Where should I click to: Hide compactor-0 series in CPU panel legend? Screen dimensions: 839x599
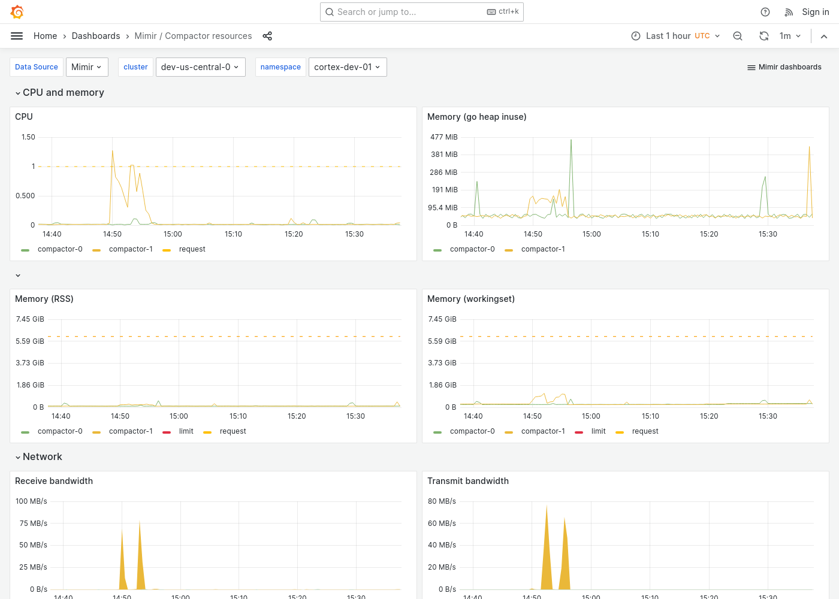tap(60, 249)
